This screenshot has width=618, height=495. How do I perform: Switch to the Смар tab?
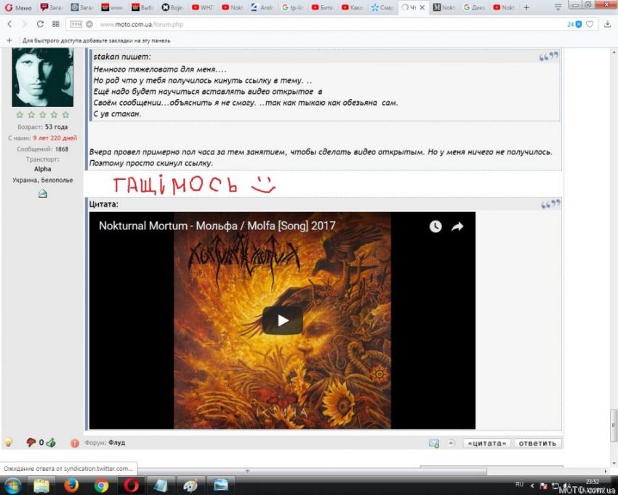point(382,7)
